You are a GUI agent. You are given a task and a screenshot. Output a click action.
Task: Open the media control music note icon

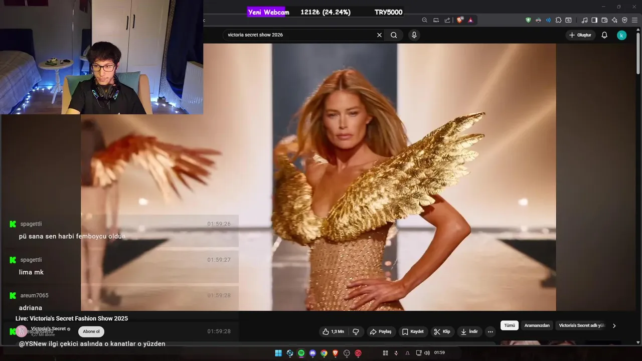click(584, 20)
